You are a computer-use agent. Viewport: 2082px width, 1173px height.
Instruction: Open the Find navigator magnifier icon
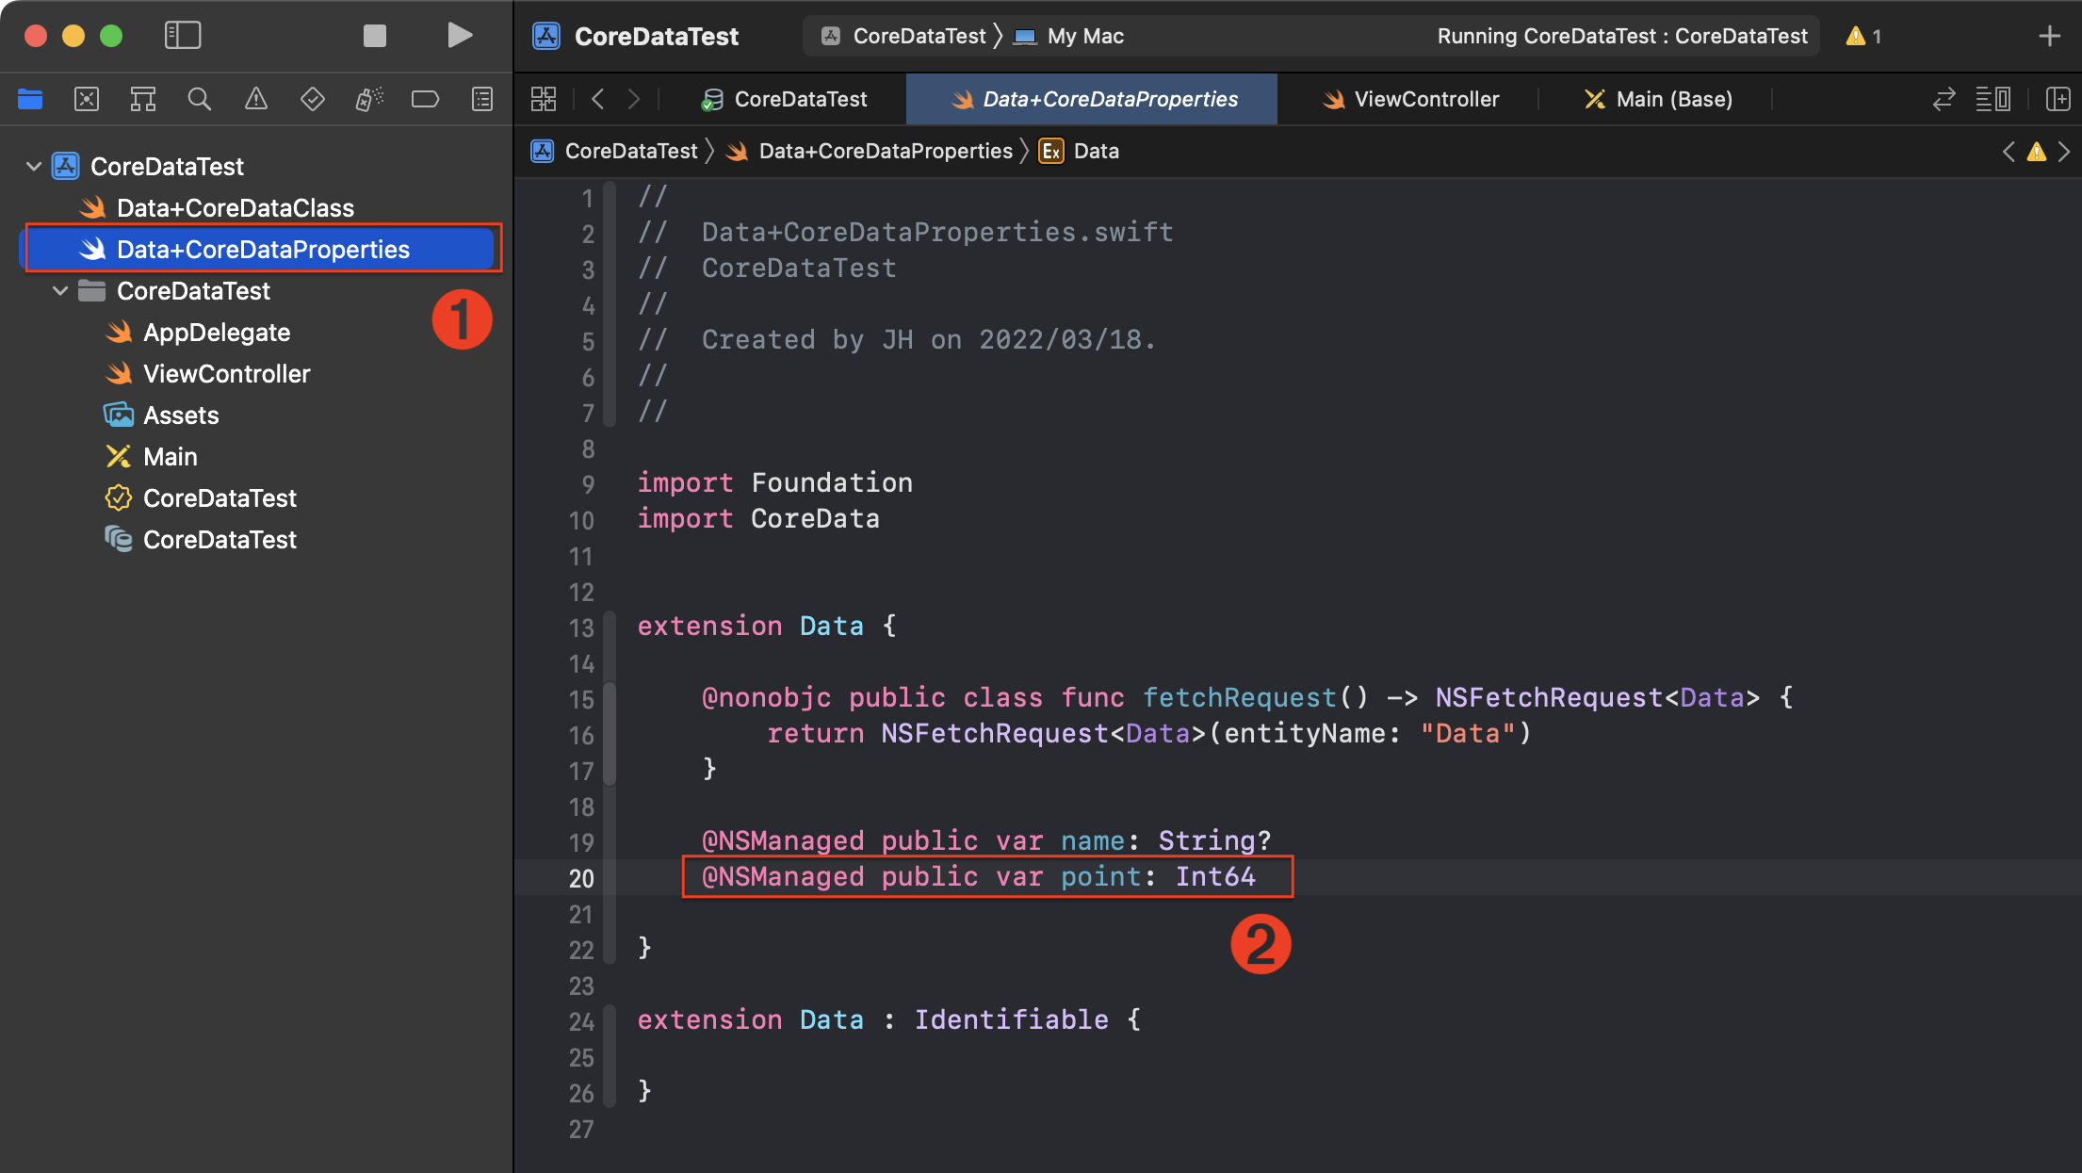199,99
